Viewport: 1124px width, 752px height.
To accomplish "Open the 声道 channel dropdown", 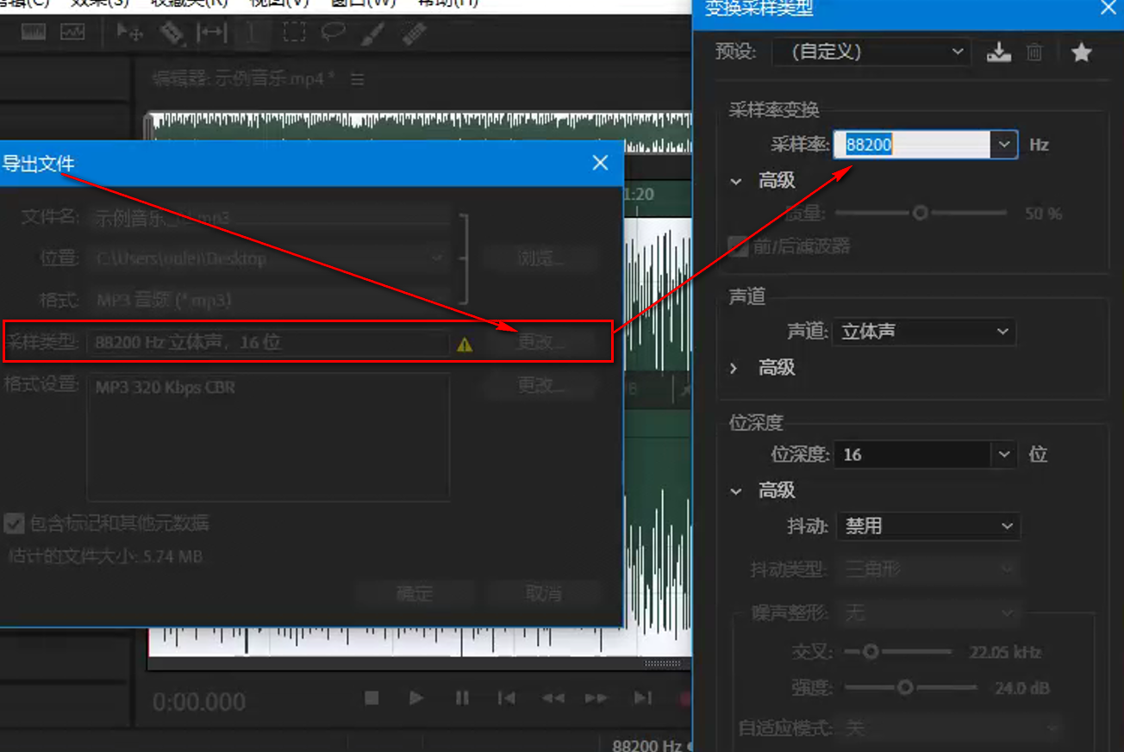I will tap(924, 332).
